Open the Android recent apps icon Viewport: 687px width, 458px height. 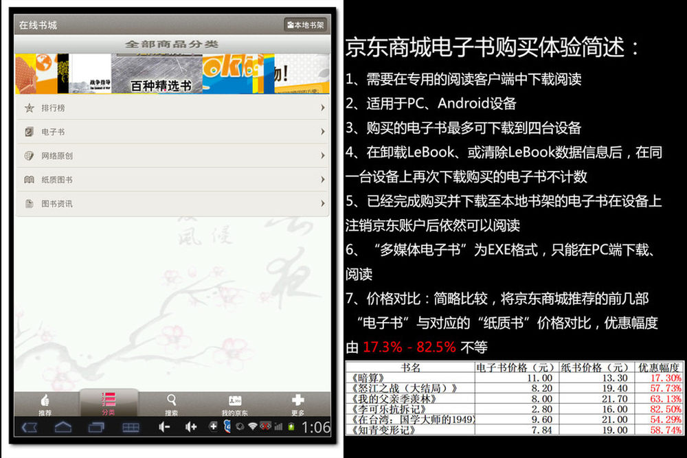click(x=96, y=427)
